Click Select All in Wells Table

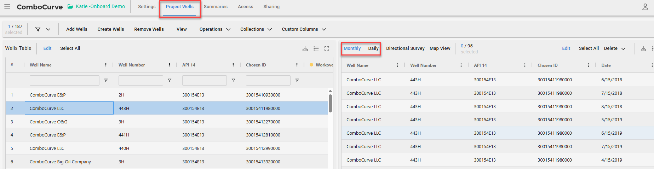tap(70, 48)
